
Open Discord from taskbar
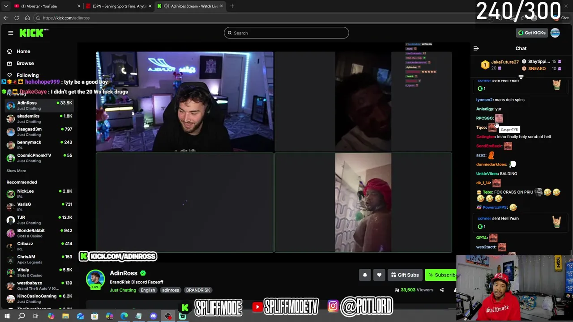coord(154,316)
